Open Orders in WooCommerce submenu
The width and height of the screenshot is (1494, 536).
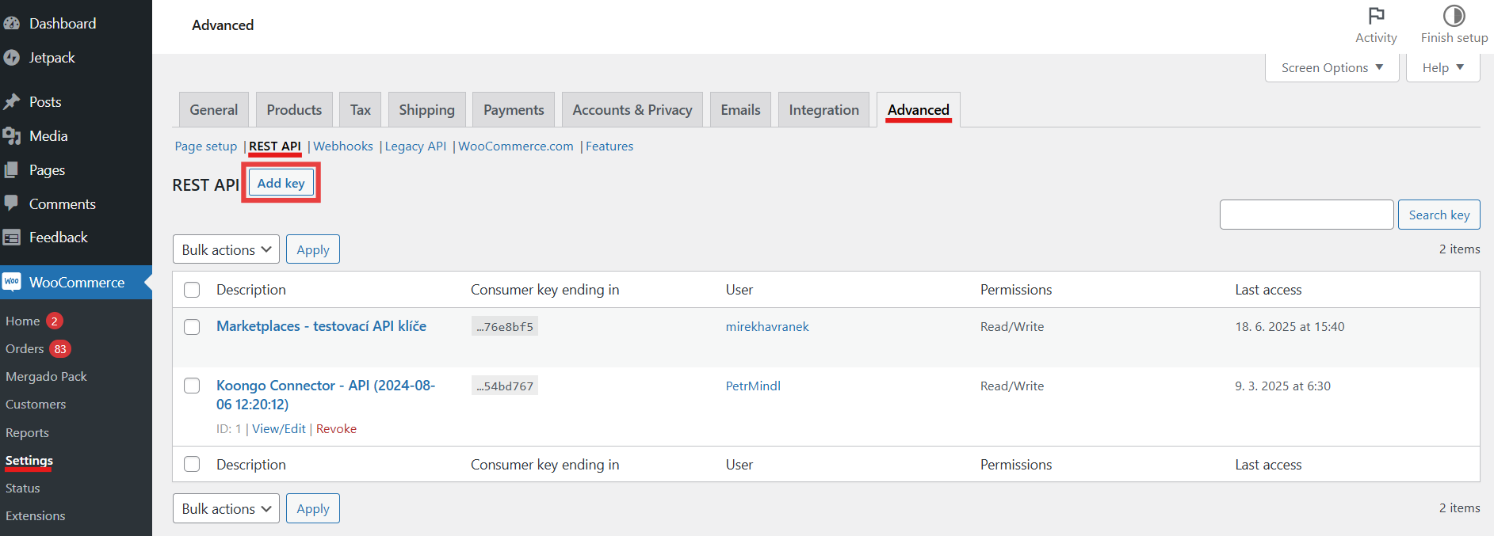tap(25, 349)
